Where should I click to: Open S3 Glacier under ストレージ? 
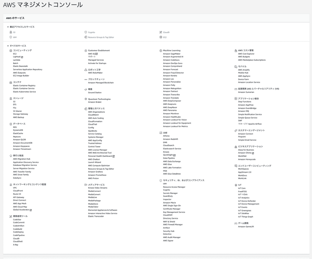[18, 111]
